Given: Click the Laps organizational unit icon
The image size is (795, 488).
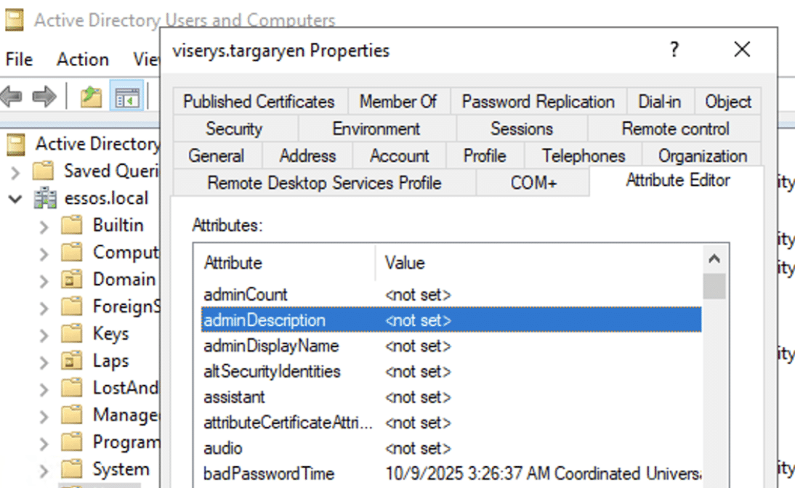Looking at the screenshot, I should [72, 361].
